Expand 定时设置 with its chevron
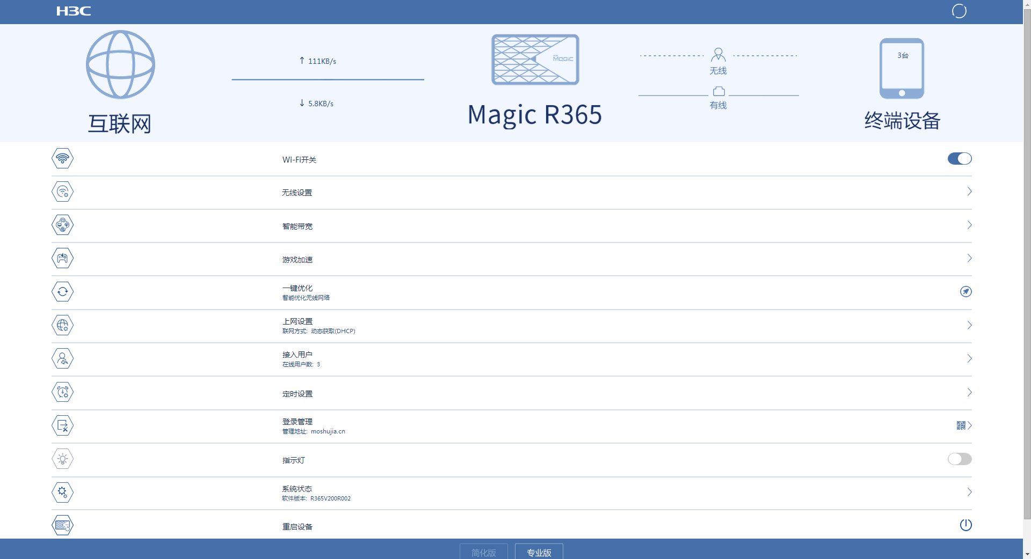 pos(969,392)
